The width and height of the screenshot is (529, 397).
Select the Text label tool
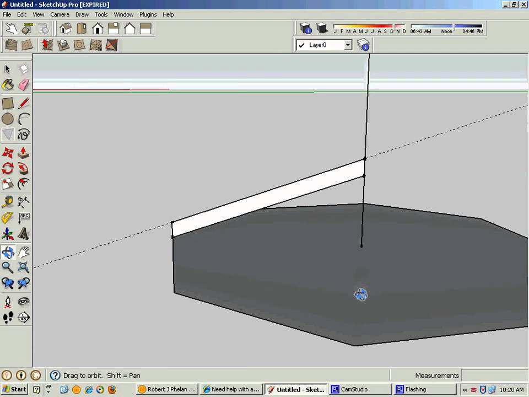click(x=24, y=218)
